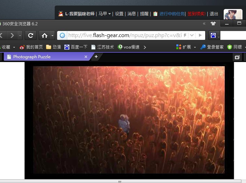Screen dimensions: 246x183
Task: Show more bookmarks with the chevron
Action: 145,47
